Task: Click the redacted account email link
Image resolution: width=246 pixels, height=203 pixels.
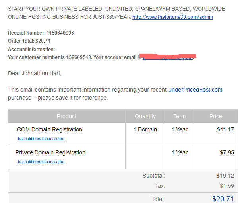Action: tap(168, 57)
